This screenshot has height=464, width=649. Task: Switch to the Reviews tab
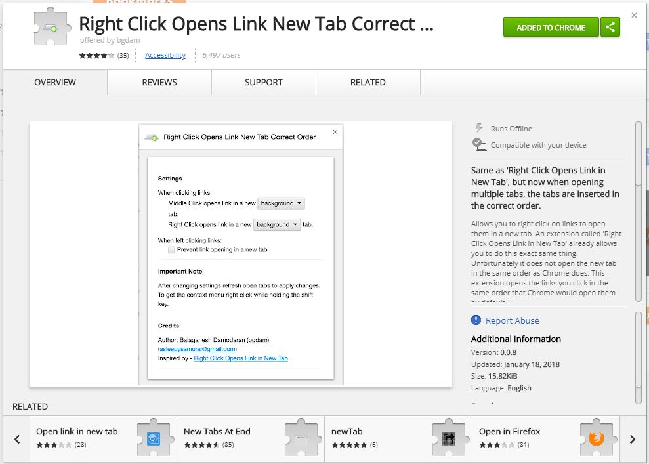[159, 83]
